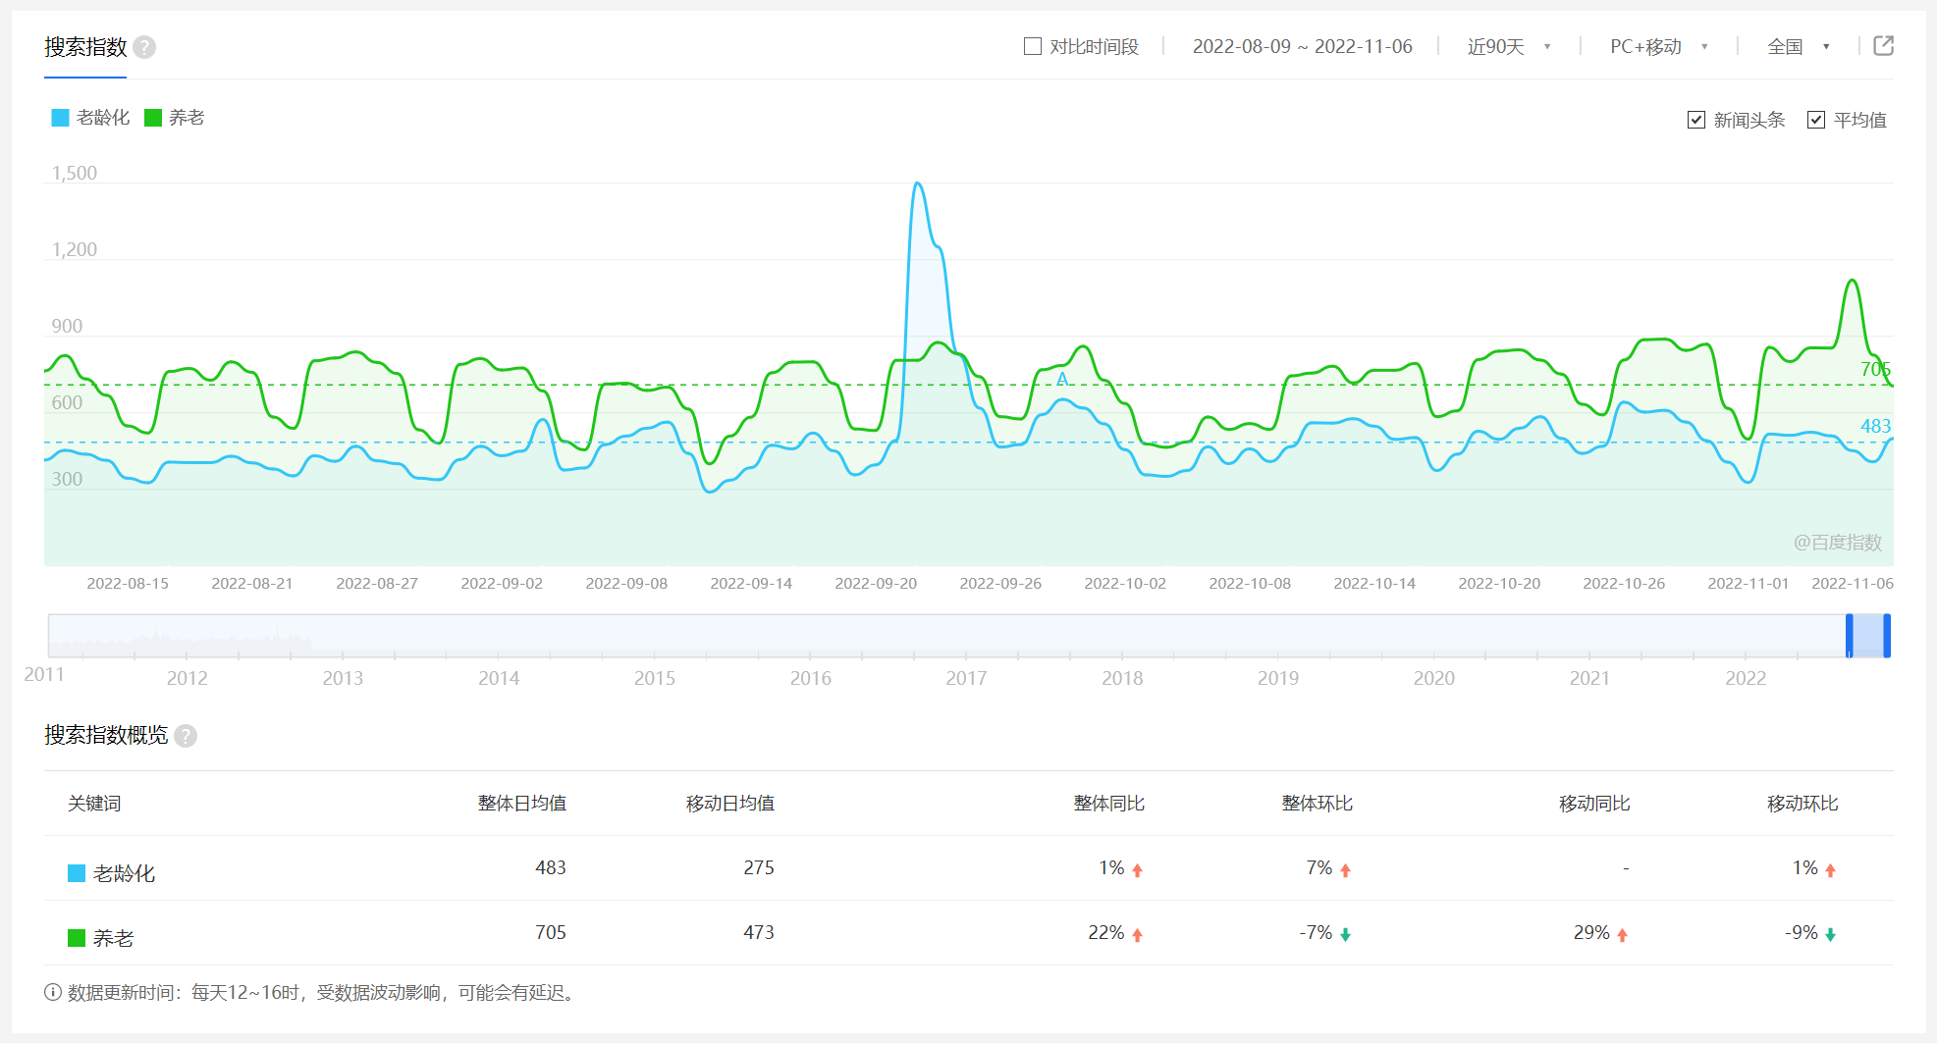This screenshot has width=1937, height=1043.
Task: Uncheck the 平均值 checkbox
Action: (1816, 120)
